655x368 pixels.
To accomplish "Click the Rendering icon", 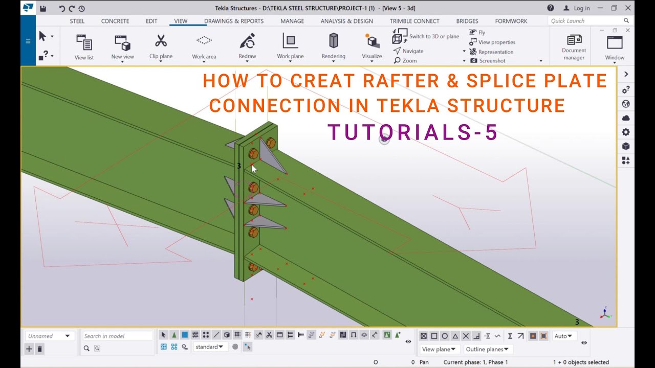I will pyautogui.click(x=334, y=41).
